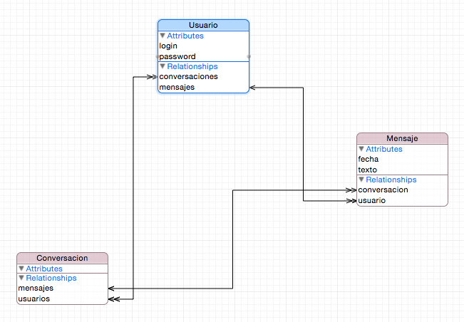
Task: Select the login attribute in Usuario
Action: tap(168, 46)
